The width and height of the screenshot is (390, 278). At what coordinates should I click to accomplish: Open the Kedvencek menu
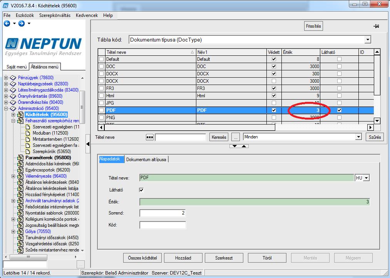click(x=87, y=15)
